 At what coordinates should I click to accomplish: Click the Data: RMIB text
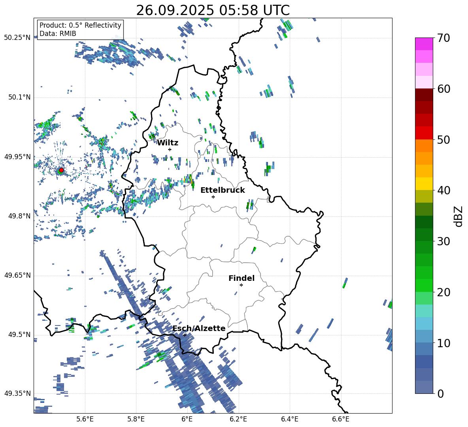pyautogui.click(x=58, y=34)
